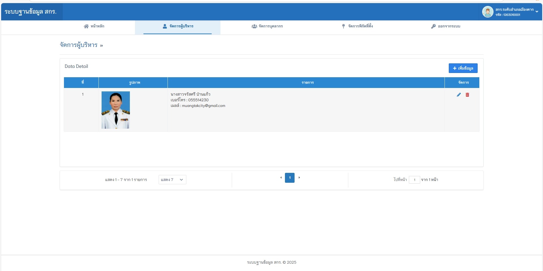The width and height of the screenshot is (543, 271).
Task: Click the ระบบฐานข้อมูล สกร. header title
Action: tap(31, 12)
